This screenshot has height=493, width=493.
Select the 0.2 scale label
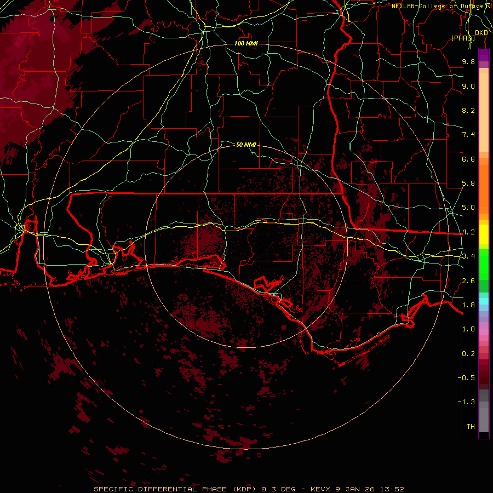pyautogui.click(x=468, y=354)
